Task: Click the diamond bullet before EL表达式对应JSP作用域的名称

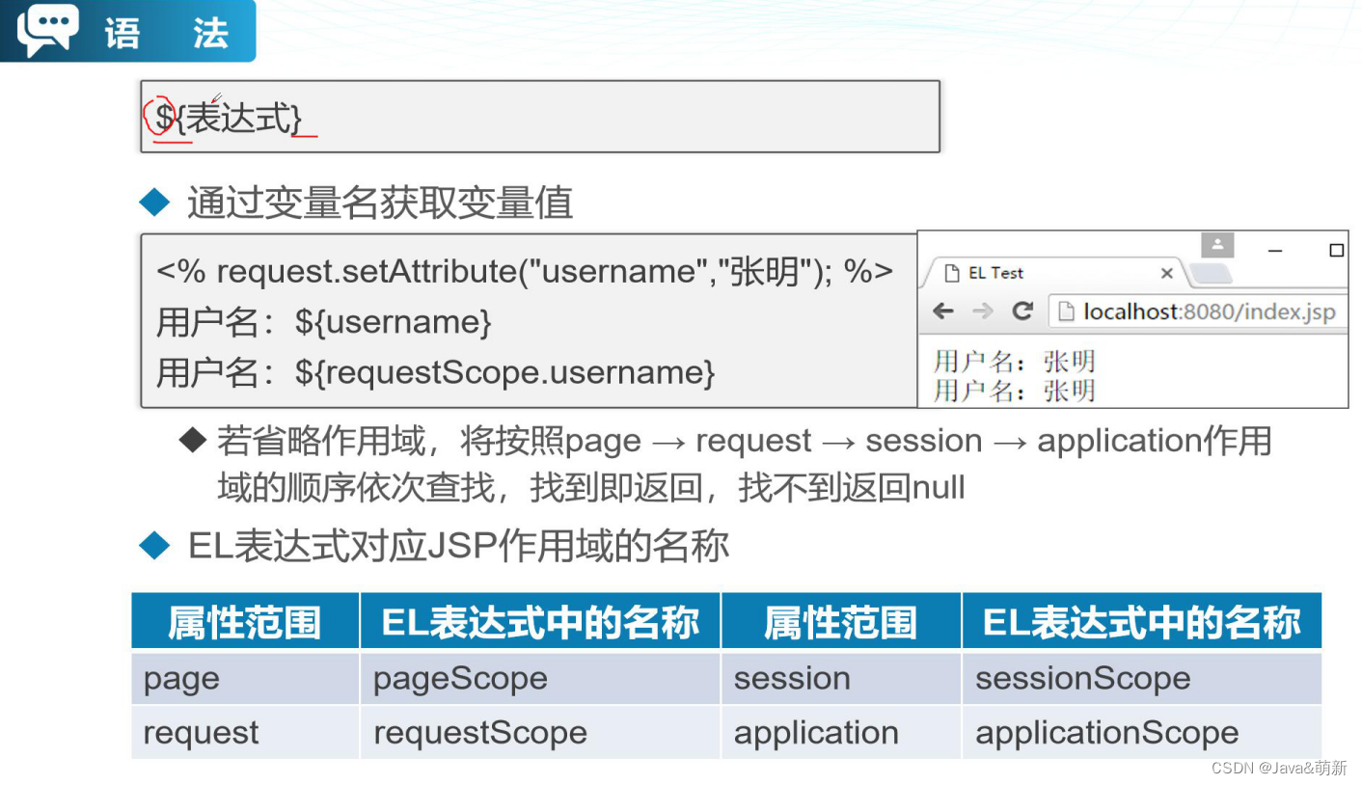Action: coord(157,546)
